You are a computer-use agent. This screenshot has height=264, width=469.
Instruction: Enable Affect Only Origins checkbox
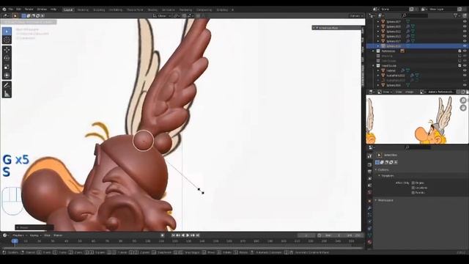413,183
